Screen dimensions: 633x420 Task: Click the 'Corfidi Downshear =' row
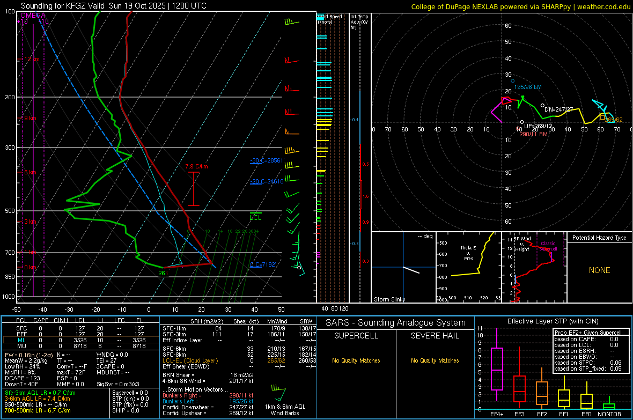click(x=208, y=407)
